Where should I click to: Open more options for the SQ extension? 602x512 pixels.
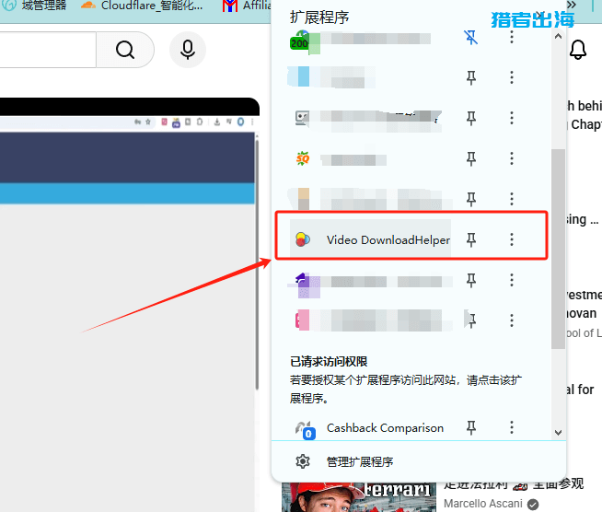[x=512, y=158]
